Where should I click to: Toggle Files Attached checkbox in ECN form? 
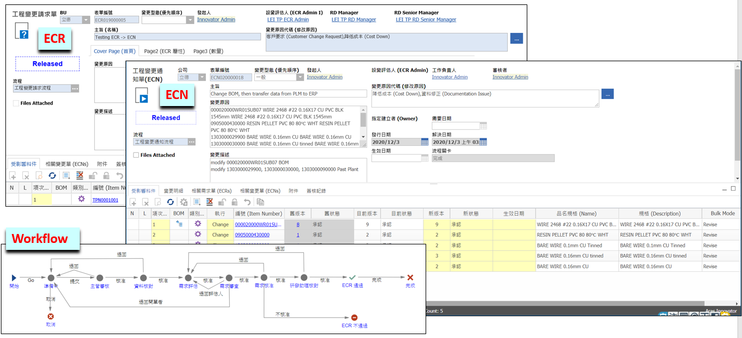coord(136,155)
